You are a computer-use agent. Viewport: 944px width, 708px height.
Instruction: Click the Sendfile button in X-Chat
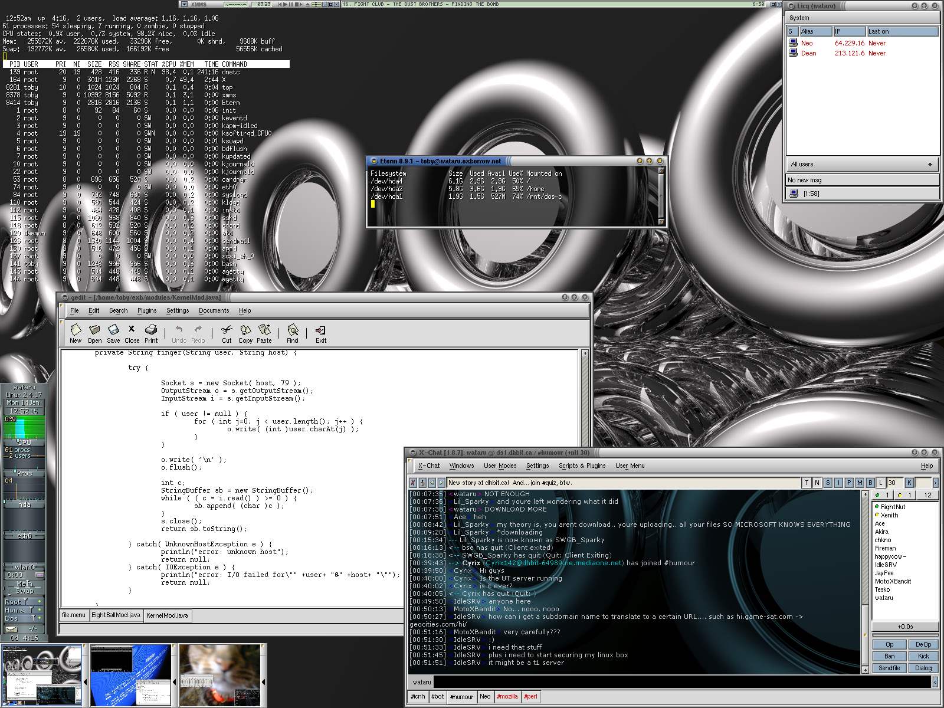(890, 668)
